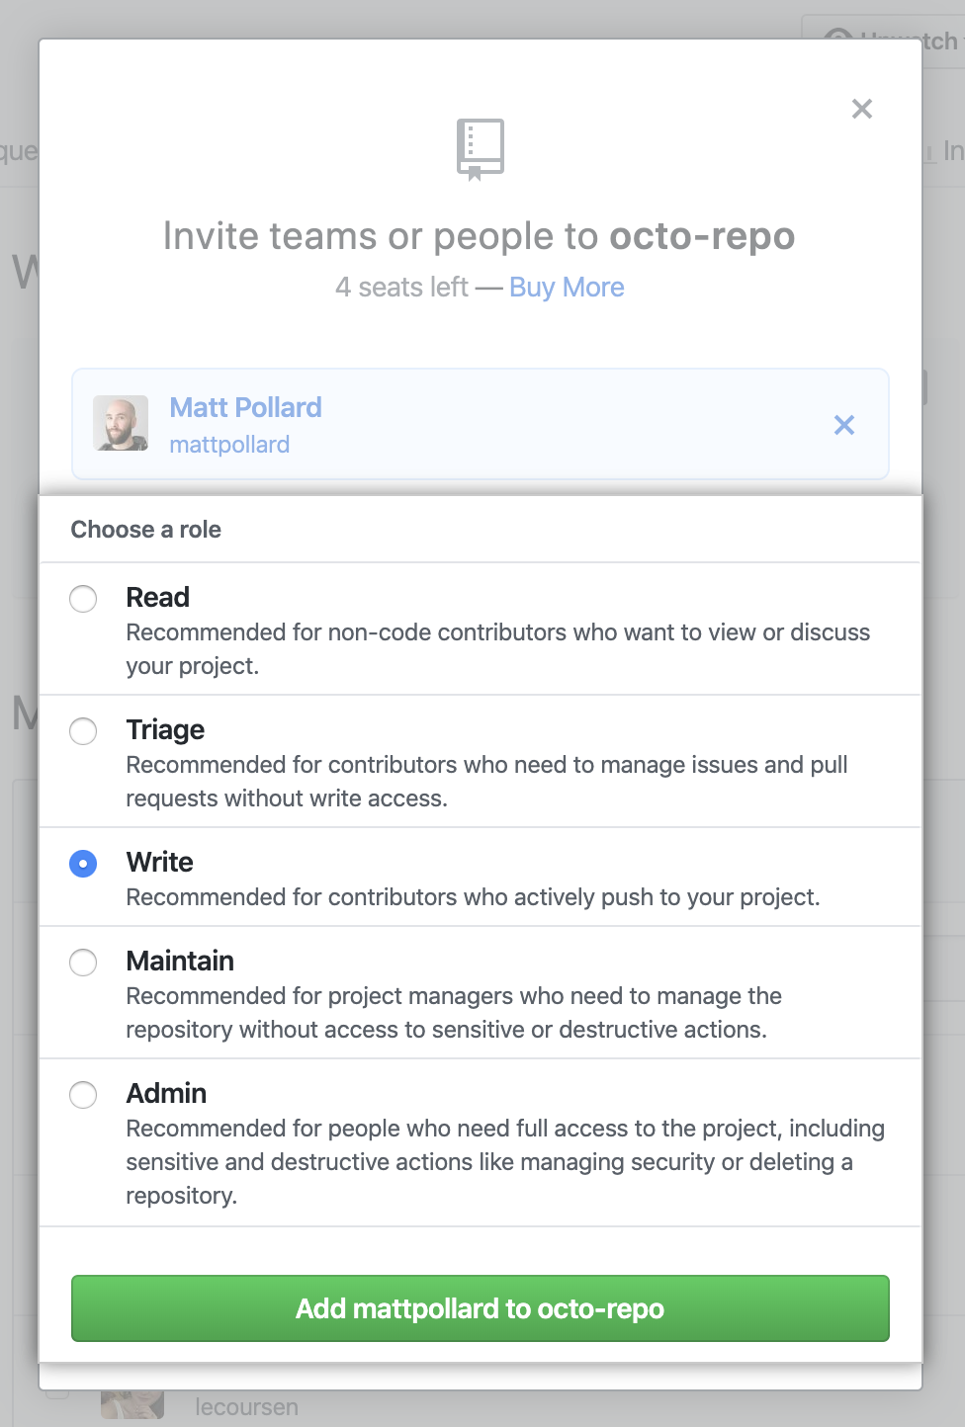Click the Read role label
This screenshot has width=965, height=1427.
(x=158, y=598)
